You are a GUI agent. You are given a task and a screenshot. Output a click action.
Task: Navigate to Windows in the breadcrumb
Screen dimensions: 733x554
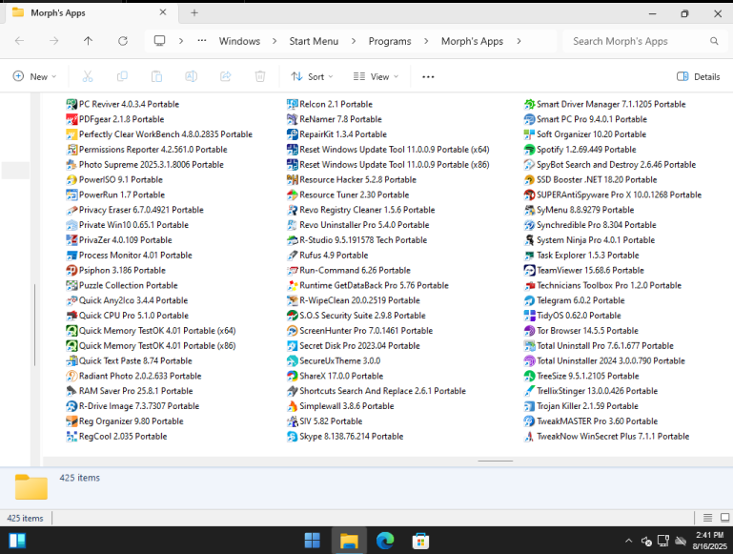coord(239,41)
